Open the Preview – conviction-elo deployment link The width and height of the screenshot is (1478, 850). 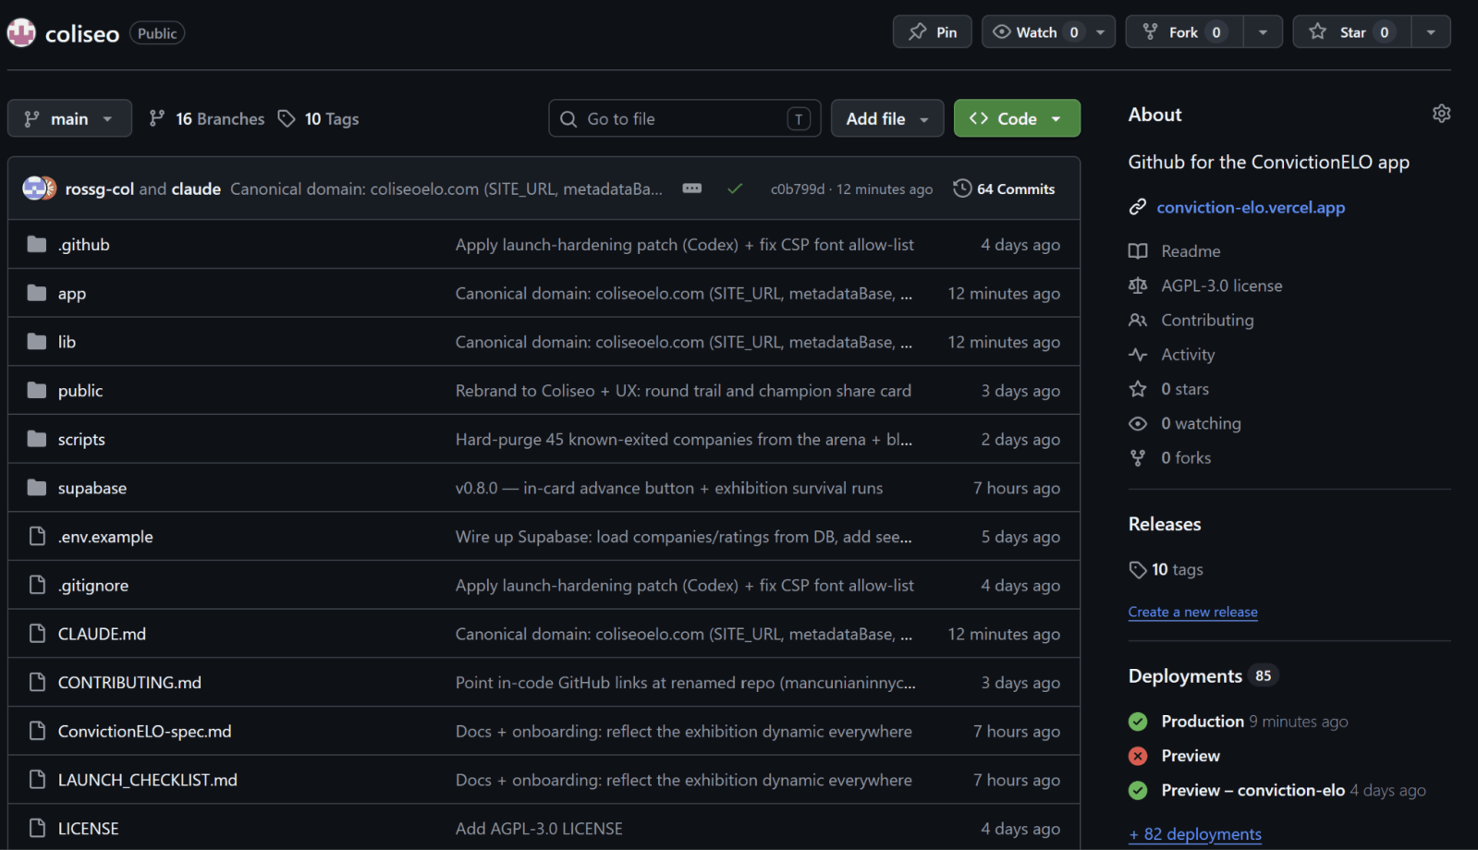[x=1253, y=790]
